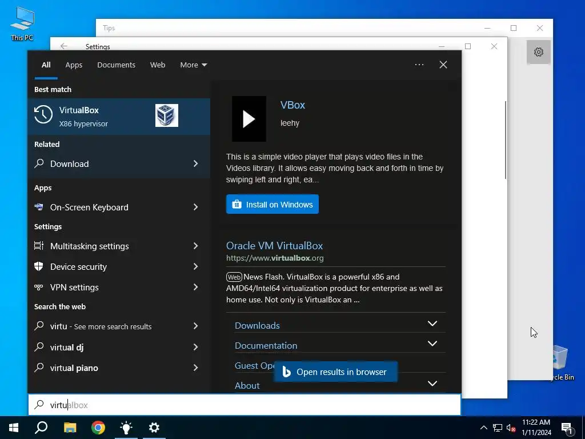Open the More filter dropdown
Screen dimensions: 585x439
pos(193,65)
